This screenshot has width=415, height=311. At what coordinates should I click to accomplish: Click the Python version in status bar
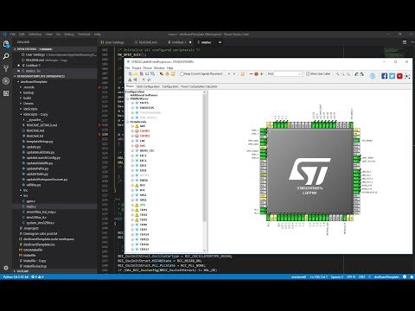(x=16, y=276)
